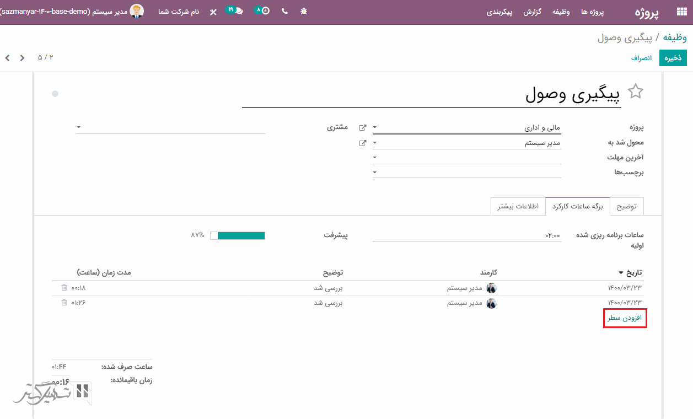Click افزودن سطر to add a line
Viewport: 693px width, 419px height.
pos(625,319)
